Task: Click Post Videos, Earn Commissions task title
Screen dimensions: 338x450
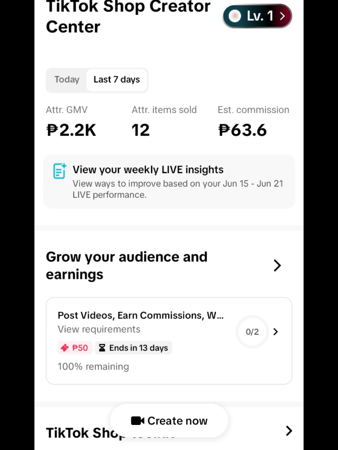Action: 140,316
